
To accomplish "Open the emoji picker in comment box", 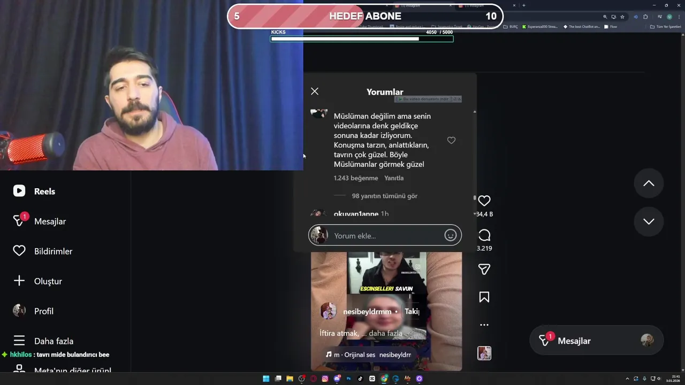I will [451, 235].
